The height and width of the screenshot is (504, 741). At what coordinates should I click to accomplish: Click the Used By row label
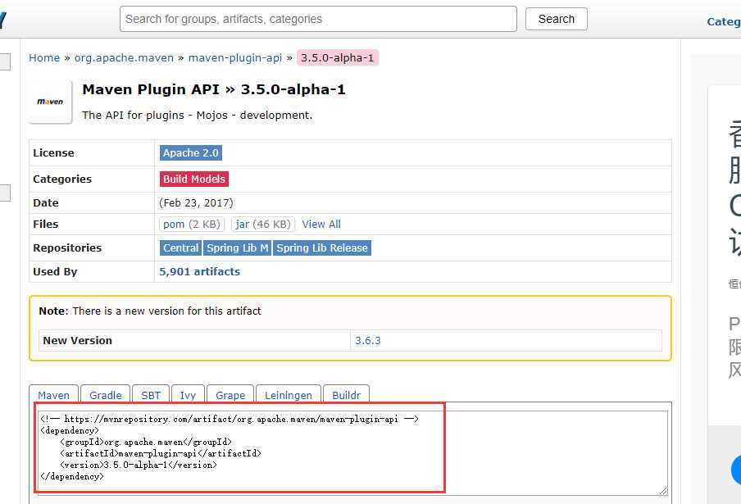(x=55, y=271)
